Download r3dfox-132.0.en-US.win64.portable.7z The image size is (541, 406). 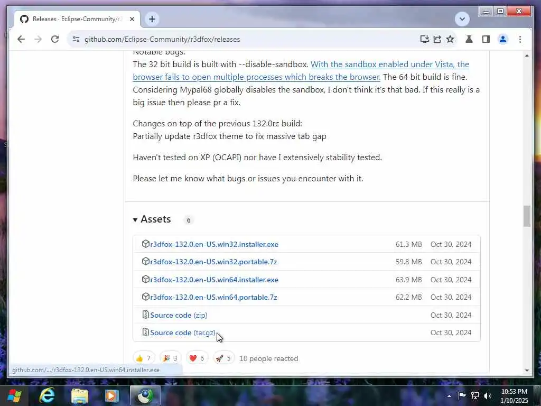coord(213,297)
